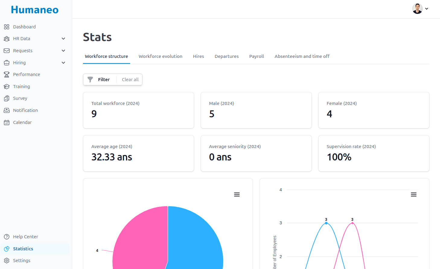440x269 pixels.
Task: Open the line chart hamburger menu
Action: point(414,195)
